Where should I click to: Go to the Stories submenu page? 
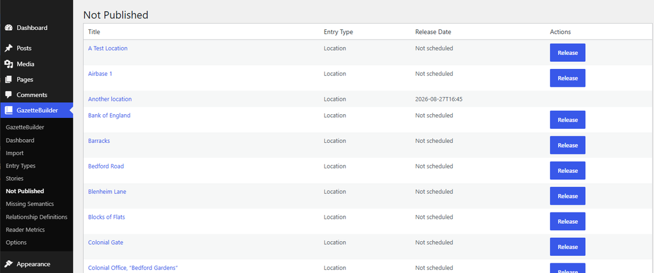pyautogui.click(x=15, y=179)
